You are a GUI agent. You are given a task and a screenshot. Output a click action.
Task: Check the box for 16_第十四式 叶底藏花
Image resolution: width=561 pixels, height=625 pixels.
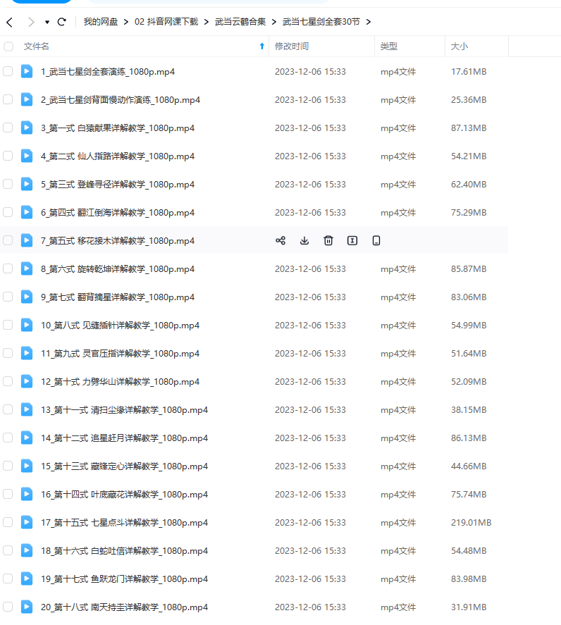[8, 494]
